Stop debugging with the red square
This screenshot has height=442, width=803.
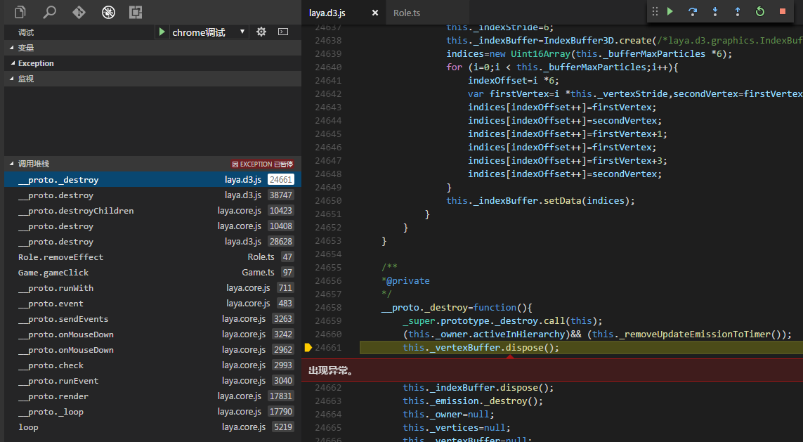[782, 12]
